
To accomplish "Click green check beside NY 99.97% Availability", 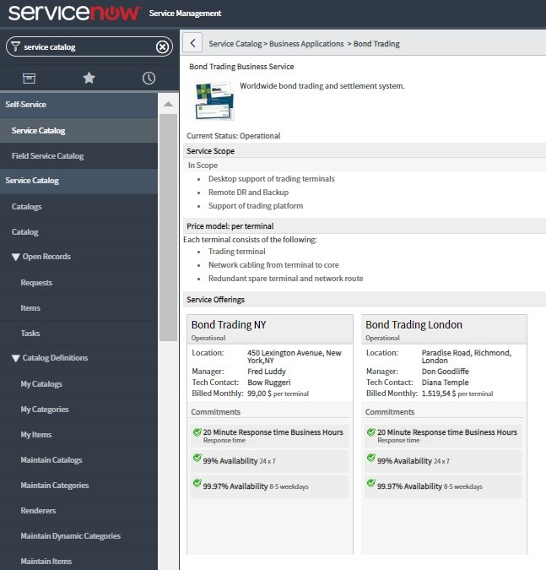I will click(x=197, y=483).
